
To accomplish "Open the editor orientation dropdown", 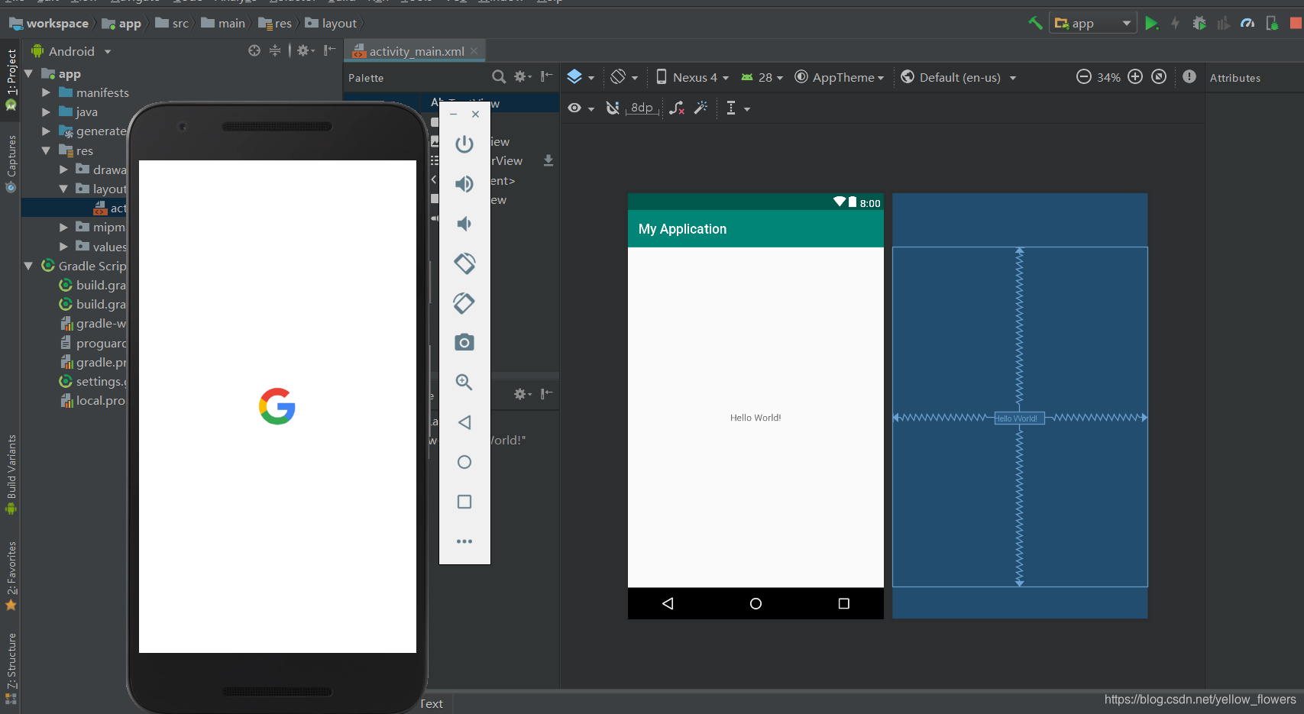I will click(x=624, y=77).
